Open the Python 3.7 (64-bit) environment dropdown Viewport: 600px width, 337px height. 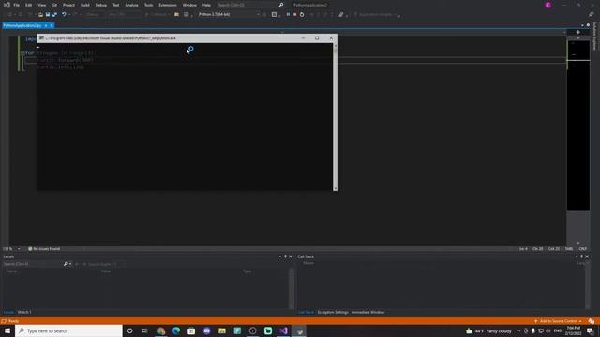click(229, 15)
